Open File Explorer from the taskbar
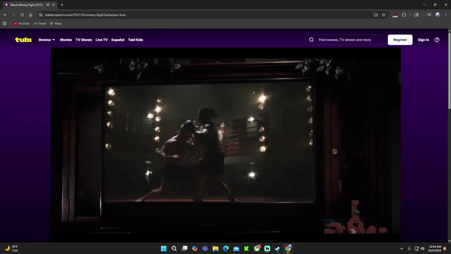This screenshot has height=254, width=451. pyautogui.click(x=215, y=249)
